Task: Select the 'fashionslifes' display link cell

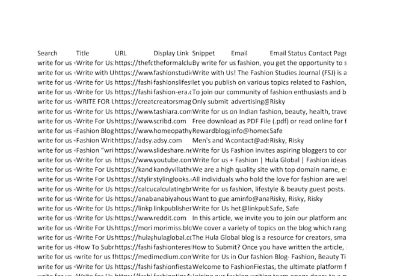Action: tap(173, 82)
